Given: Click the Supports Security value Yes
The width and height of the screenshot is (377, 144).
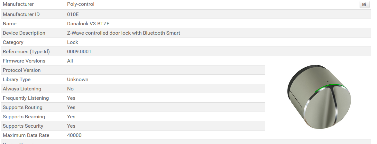Looking at the screenshot, I should point(71,126).
